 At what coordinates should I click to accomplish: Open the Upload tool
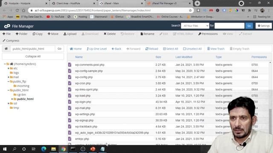[70, 34]
